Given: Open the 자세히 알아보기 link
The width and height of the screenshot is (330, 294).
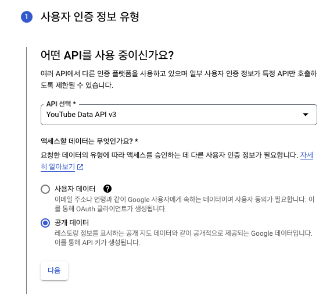Looking at the screenshot, I should [x=58, y=167].
